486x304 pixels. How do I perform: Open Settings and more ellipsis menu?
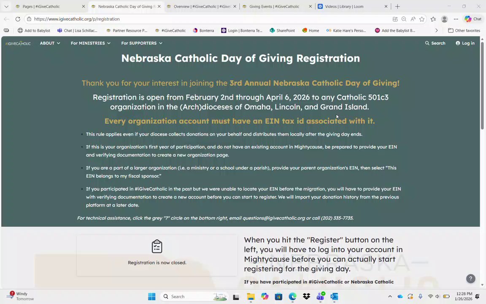456,19
